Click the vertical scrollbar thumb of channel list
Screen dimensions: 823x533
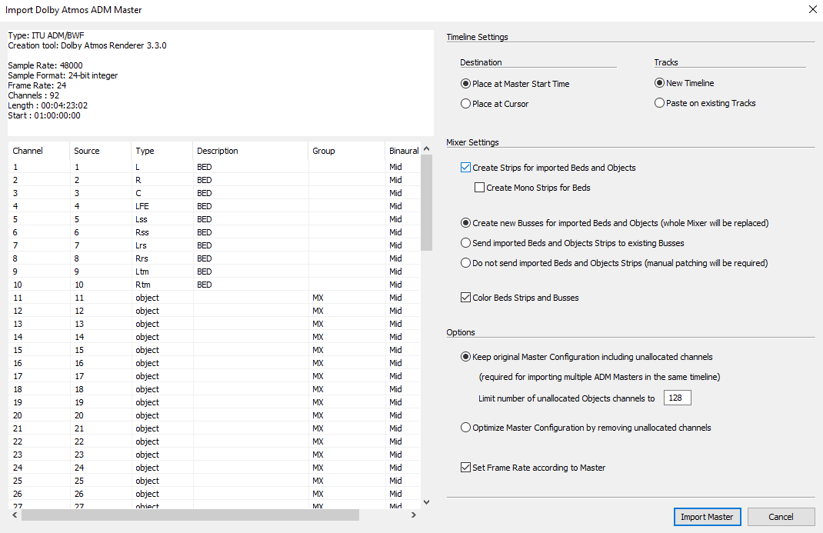pyautogui.click(x=427, y=202)
